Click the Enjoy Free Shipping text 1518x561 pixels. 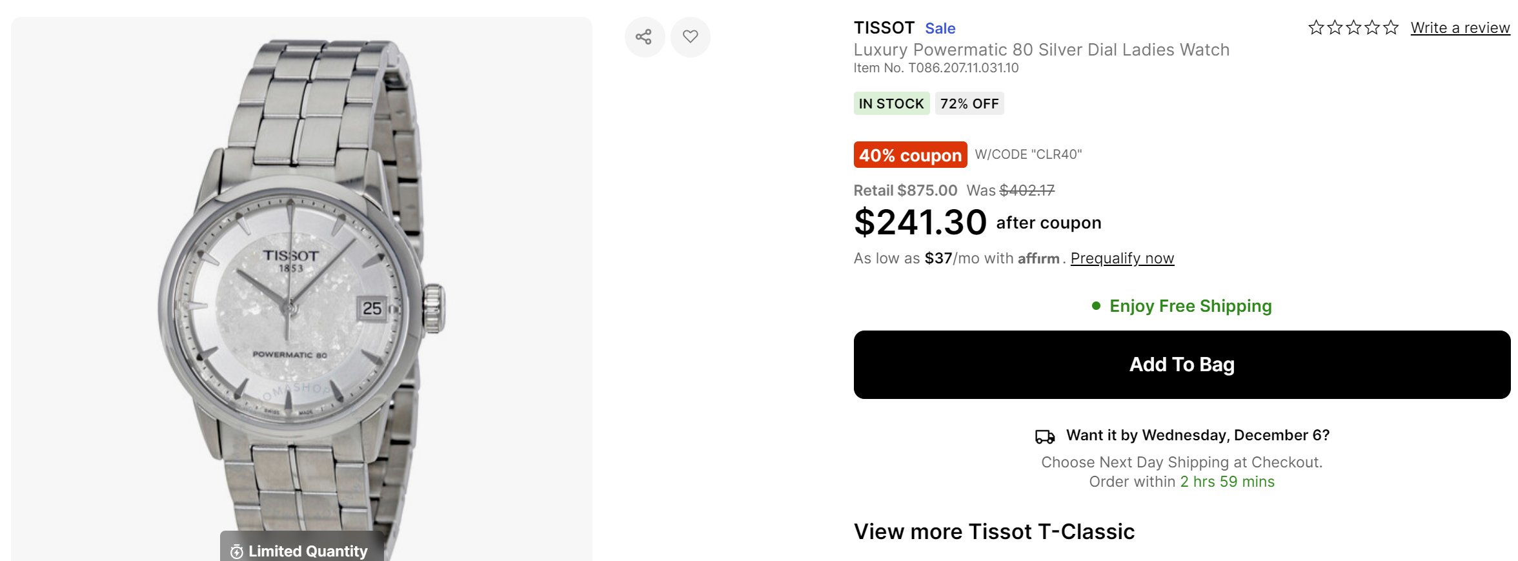coord(1191,306)
